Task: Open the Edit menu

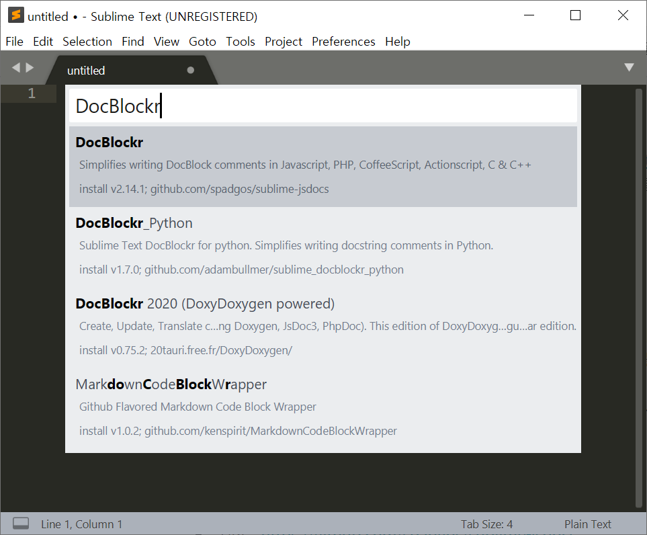Action: 43,42
